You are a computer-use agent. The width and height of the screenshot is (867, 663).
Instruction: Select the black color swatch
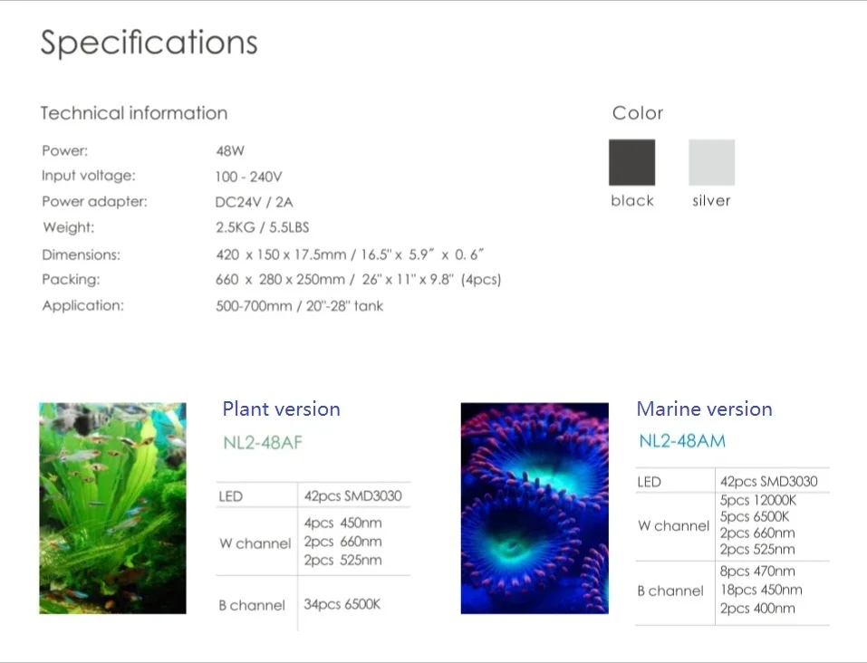coord(632,162)
